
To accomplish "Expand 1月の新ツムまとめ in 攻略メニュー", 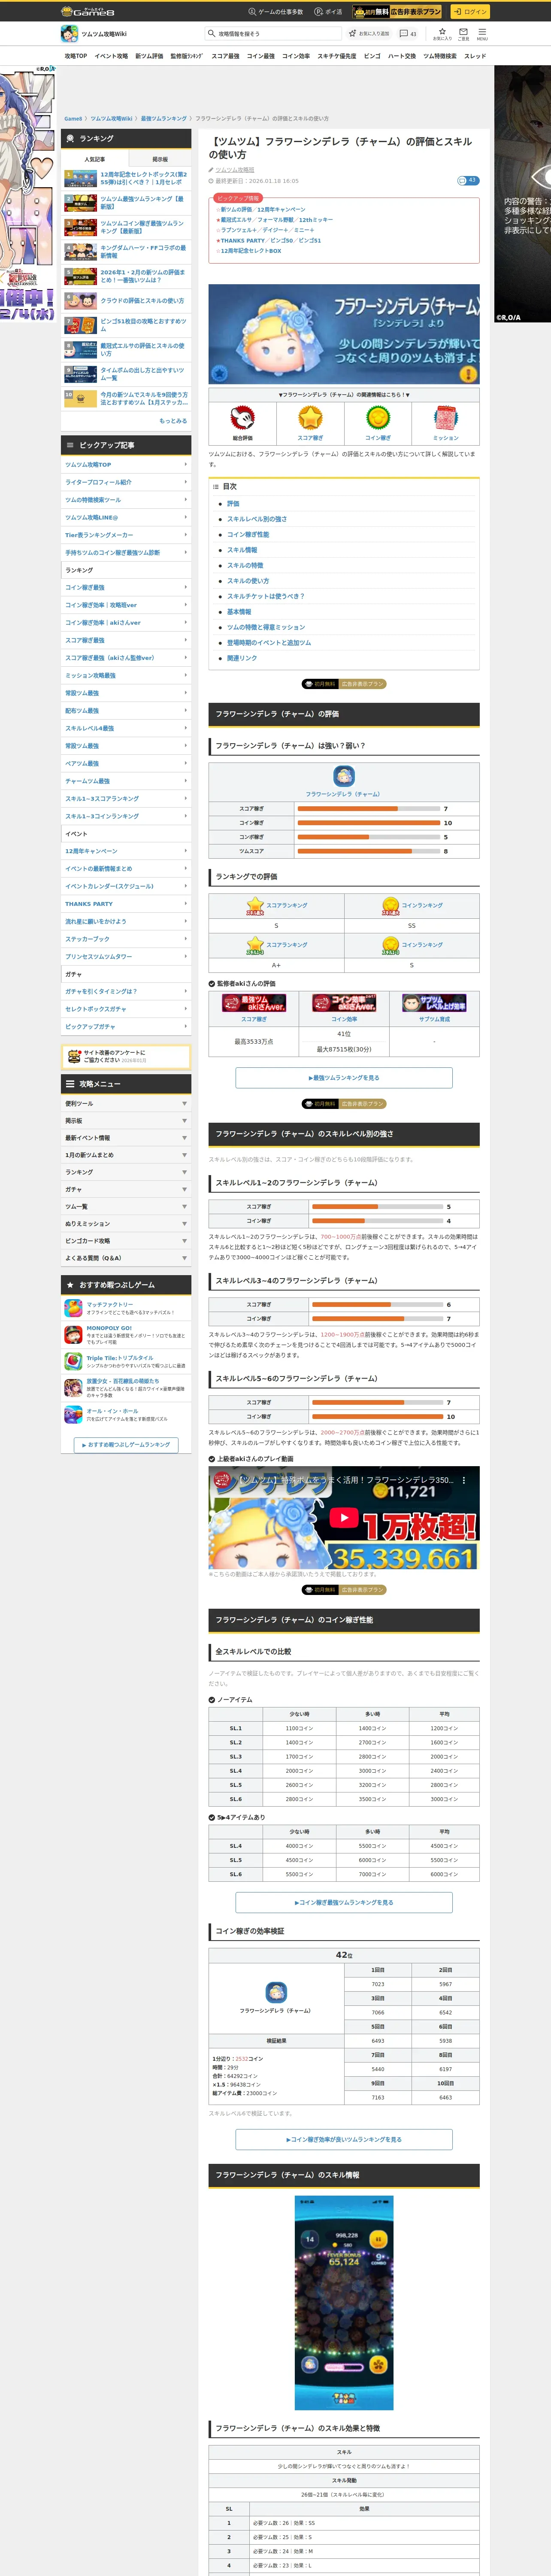I will (x=126, y=1155).
